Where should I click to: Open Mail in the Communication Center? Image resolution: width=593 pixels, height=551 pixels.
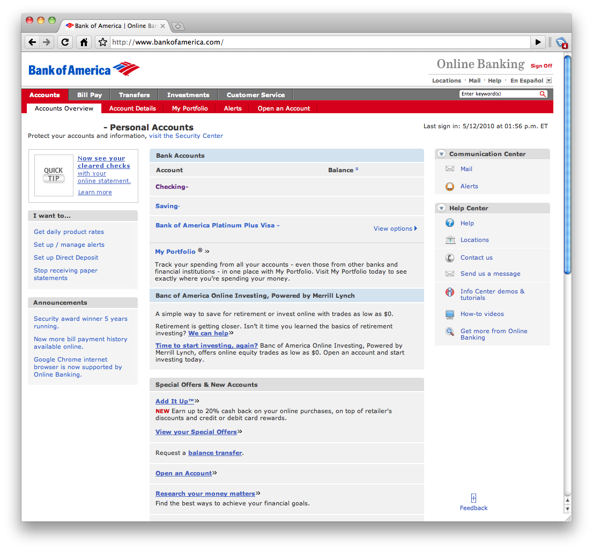pos(450,169)
